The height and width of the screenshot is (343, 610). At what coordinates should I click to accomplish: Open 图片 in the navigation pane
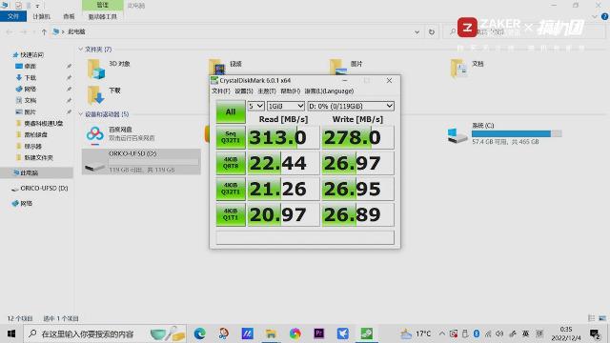coord(30,111)
